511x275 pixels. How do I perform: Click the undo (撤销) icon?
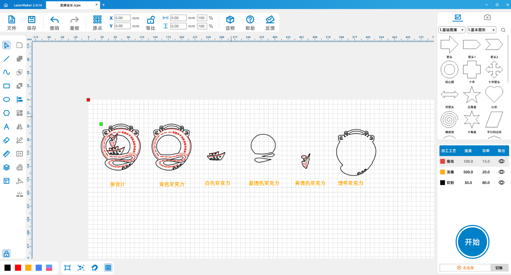click(55, 20)
